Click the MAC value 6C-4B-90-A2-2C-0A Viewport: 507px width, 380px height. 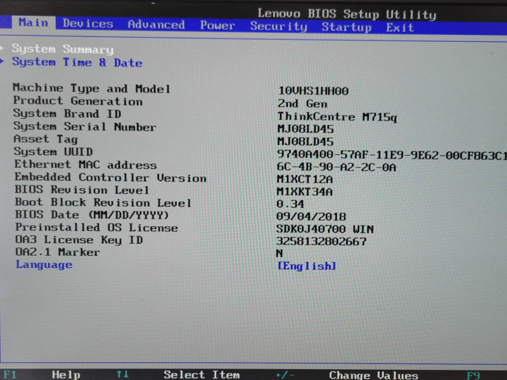click(x=337, y=167)
